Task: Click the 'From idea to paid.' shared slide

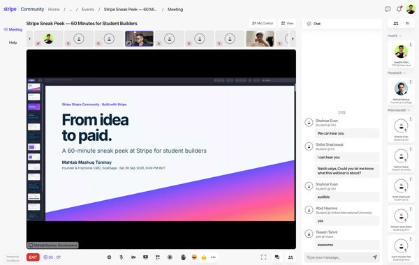Action: pyautogui.click(x=170, y=153)
